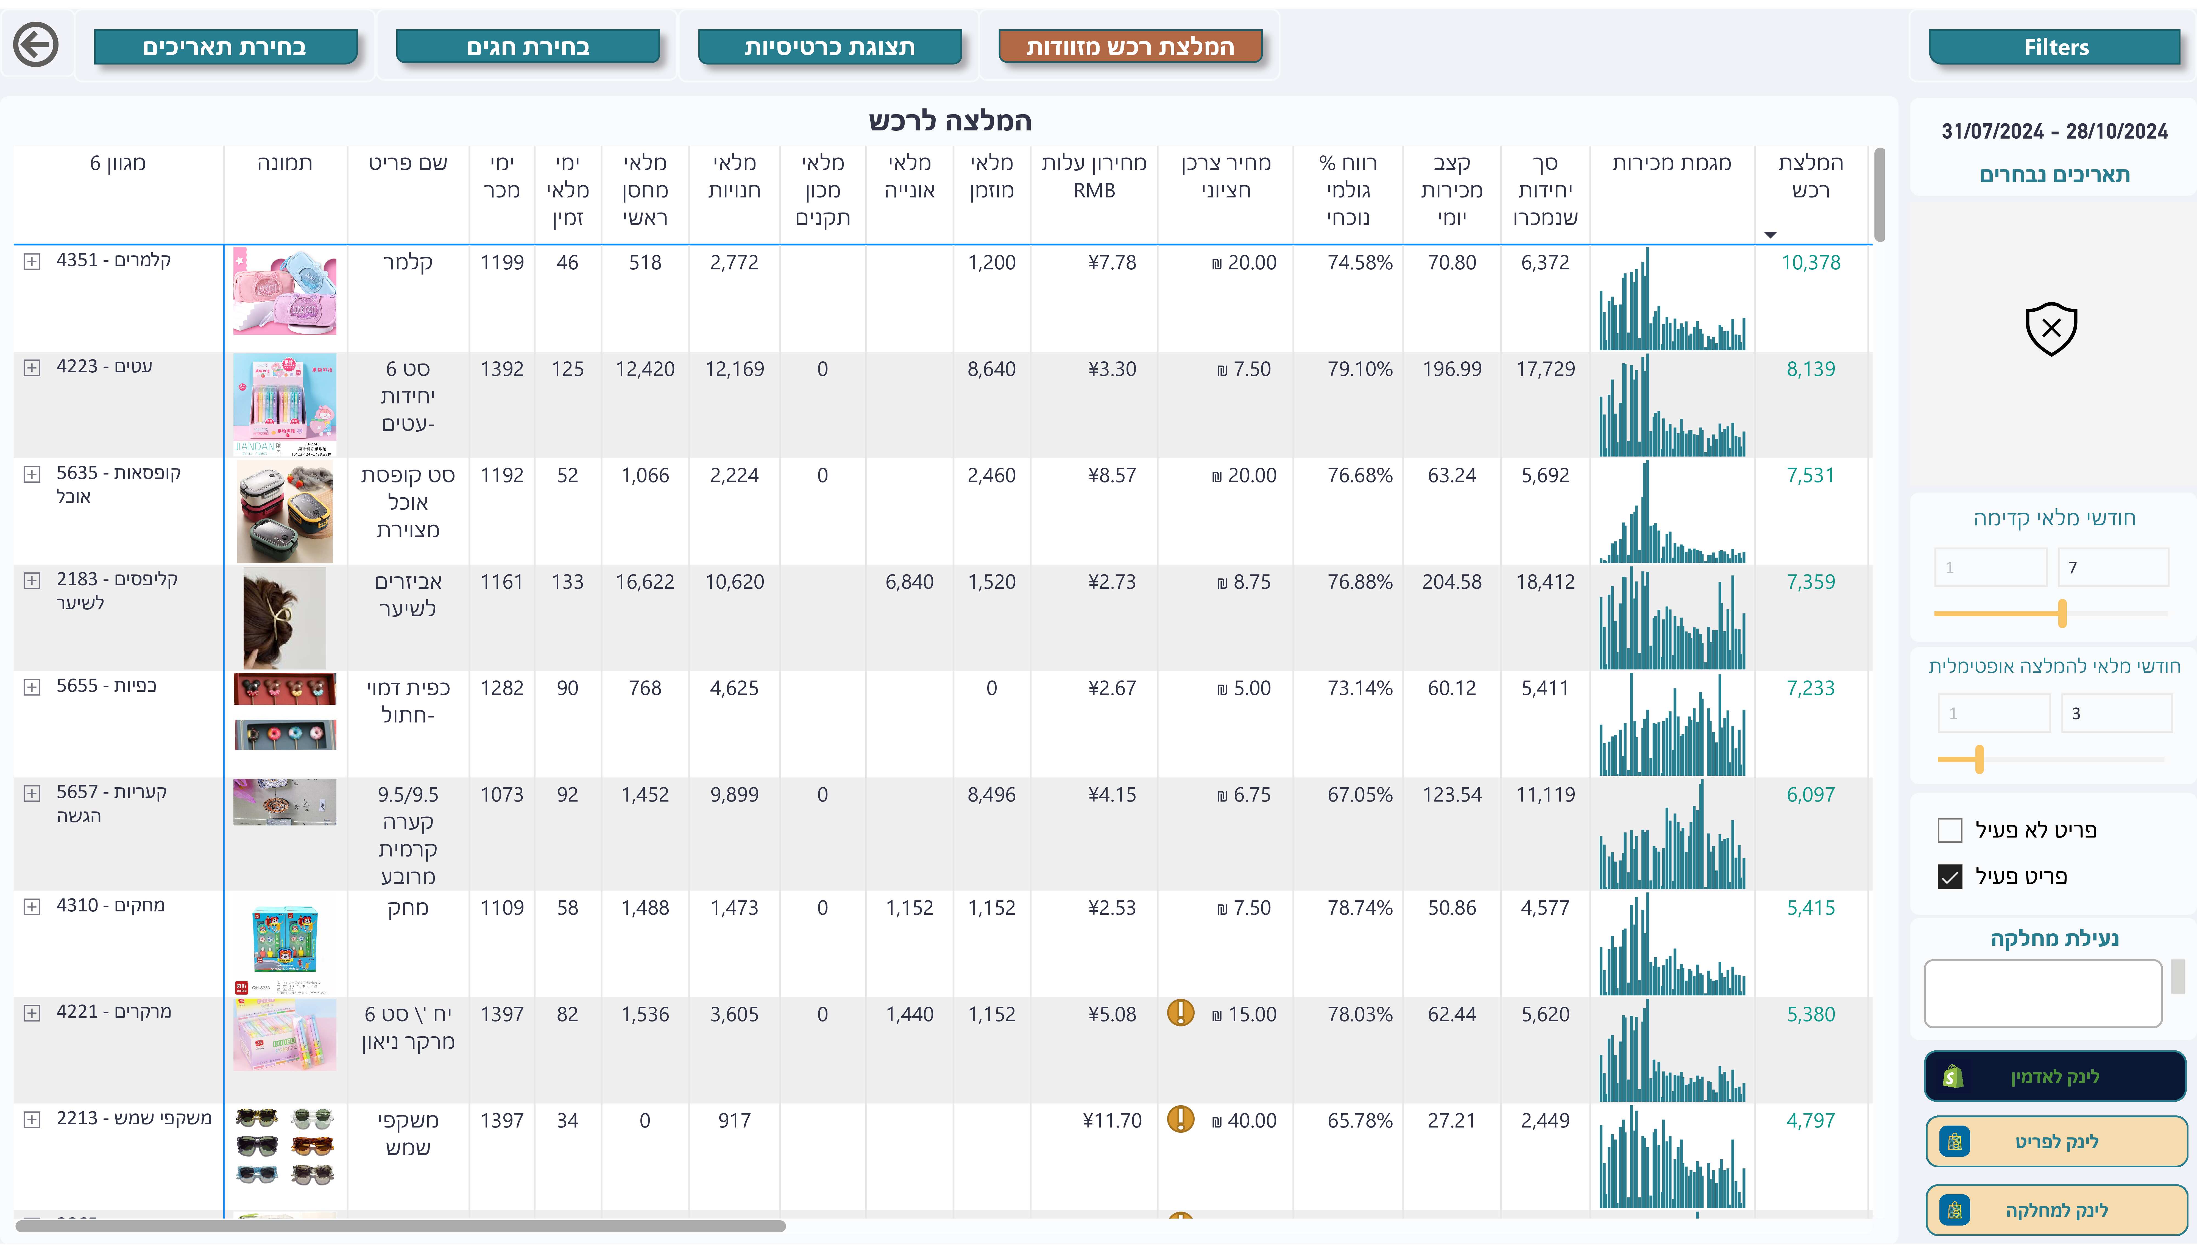The width and height of the screenshot is (2197, 1253).
Task: Expand row 4310 - מחקים
Action: click(x=32, y=907)
